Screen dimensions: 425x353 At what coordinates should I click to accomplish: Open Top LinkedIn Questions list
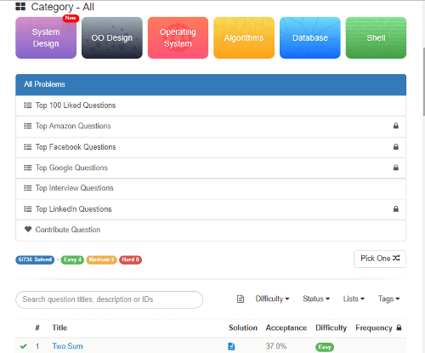(211, 209)
